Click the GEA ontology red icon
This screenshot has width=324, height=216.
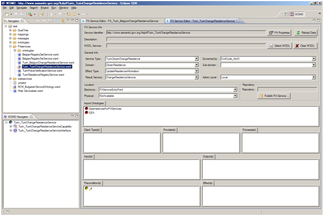(x=87, y=112)
